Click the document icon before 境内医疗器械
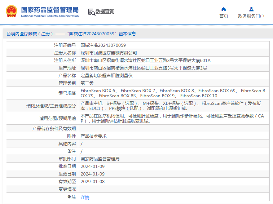The height and width of the screenshot is (204, 273). point(8,34)
